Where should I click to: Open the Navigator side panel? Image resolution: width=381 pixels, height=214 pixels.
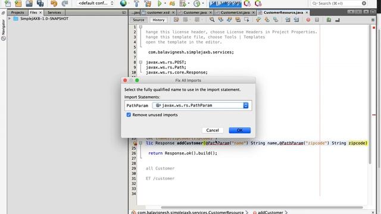tap(3, 30)
